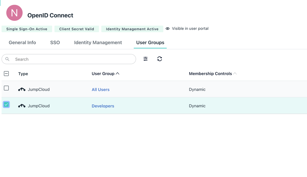The height and width of the screenshot is (177, 307).
Task: Click the select-all checkbox in the table header
Action: 6,73
